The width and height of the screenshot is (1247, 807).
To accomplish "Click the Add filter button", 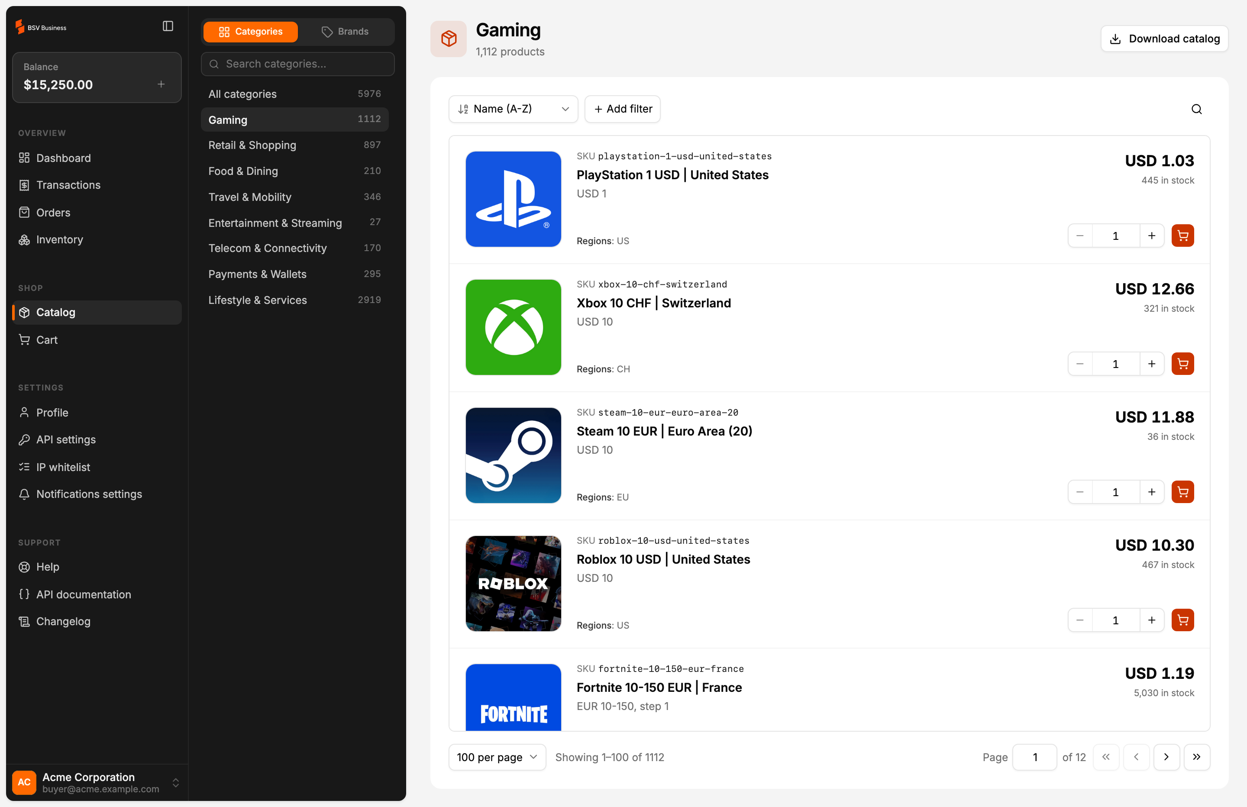I will point(622,109).
